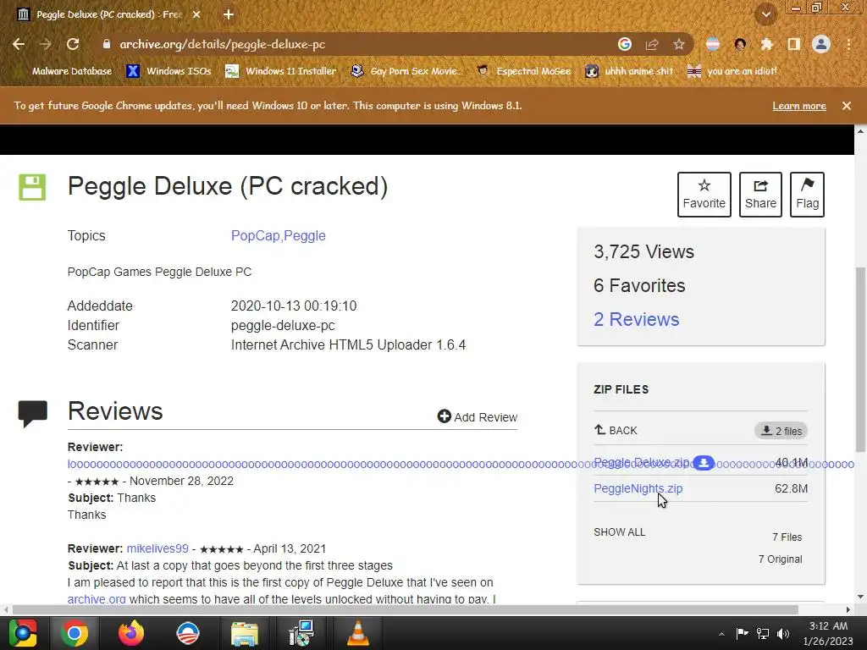Open the installer app on taskbar
Screen dimensions: 867x650
point(301,633)
